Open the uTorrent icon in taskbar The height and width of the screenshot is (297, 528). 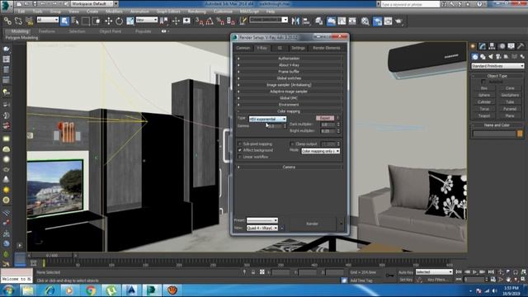(x=111, y=290)
